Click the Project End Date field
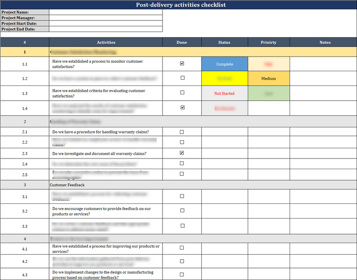 pyautogui.click(x=106, y=29)
